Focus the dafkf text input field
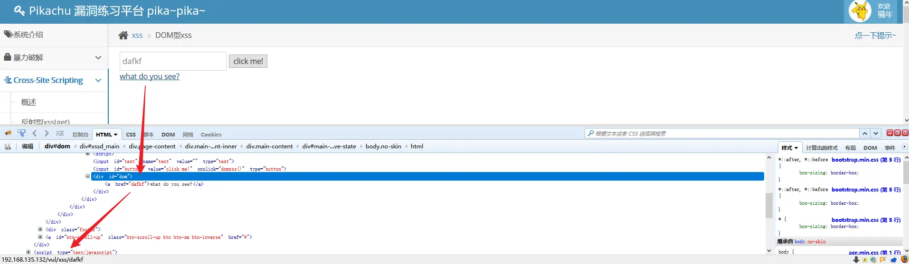The width and height of the screenshot is (909, 264). (x=173, y=61)
